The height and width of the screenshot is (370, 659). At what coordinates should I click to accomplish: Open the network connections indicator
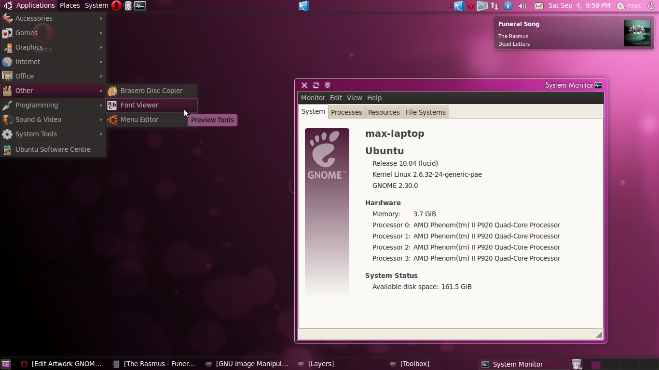point(494,6)
